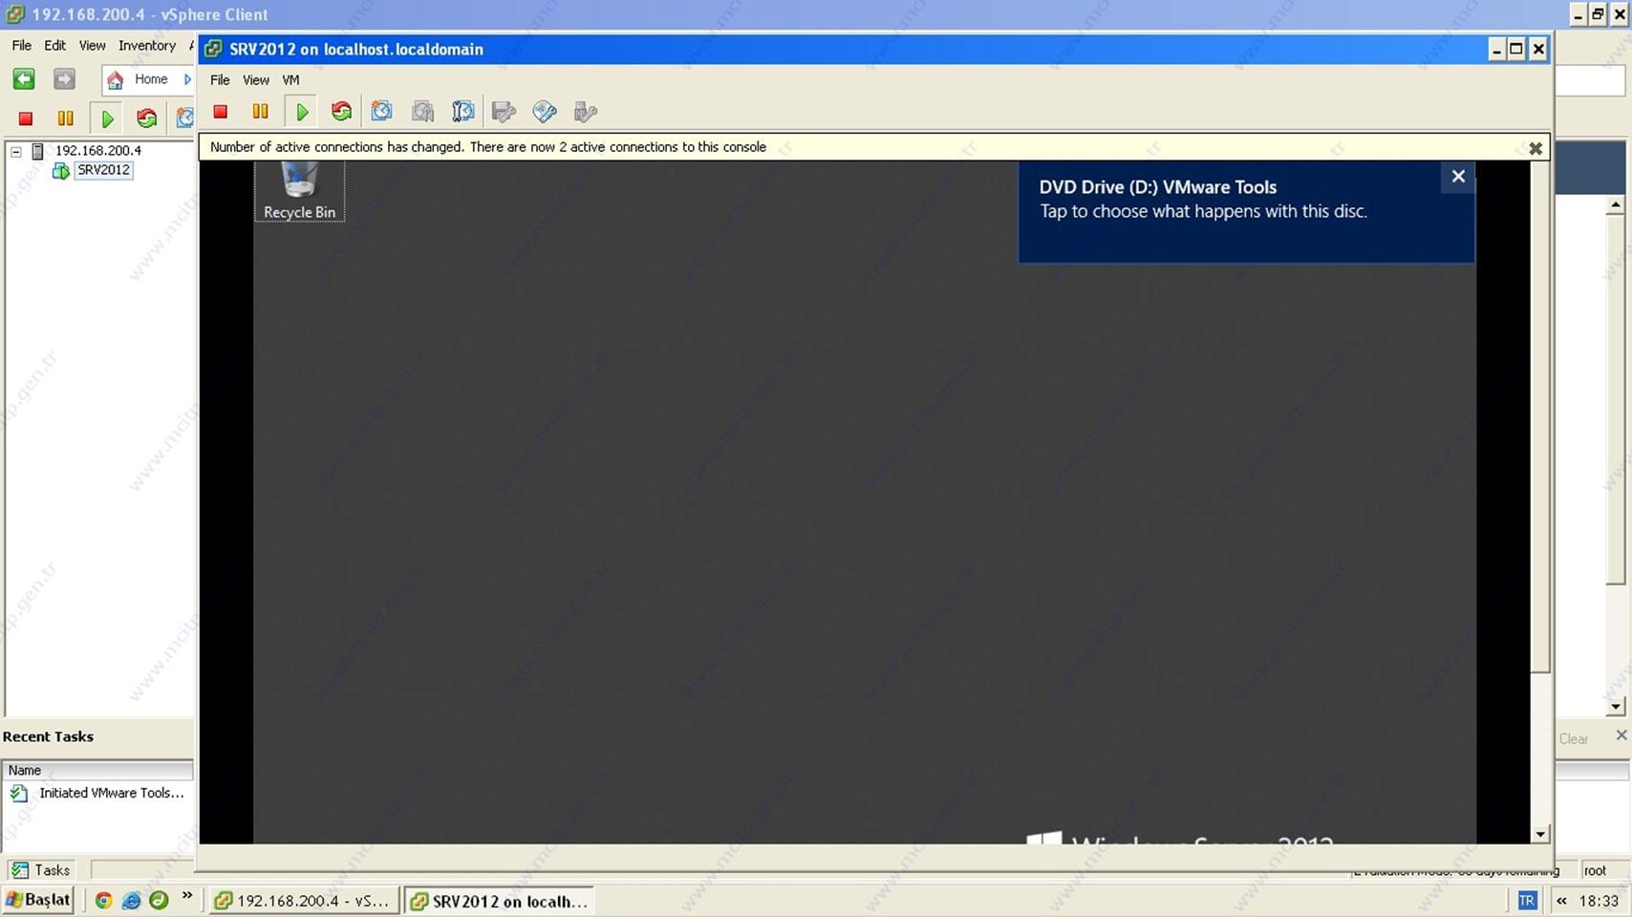Screen dimensions: 1632x917
Task: Click the green Back navigation arrow
Action: click(x=24, y=79)
